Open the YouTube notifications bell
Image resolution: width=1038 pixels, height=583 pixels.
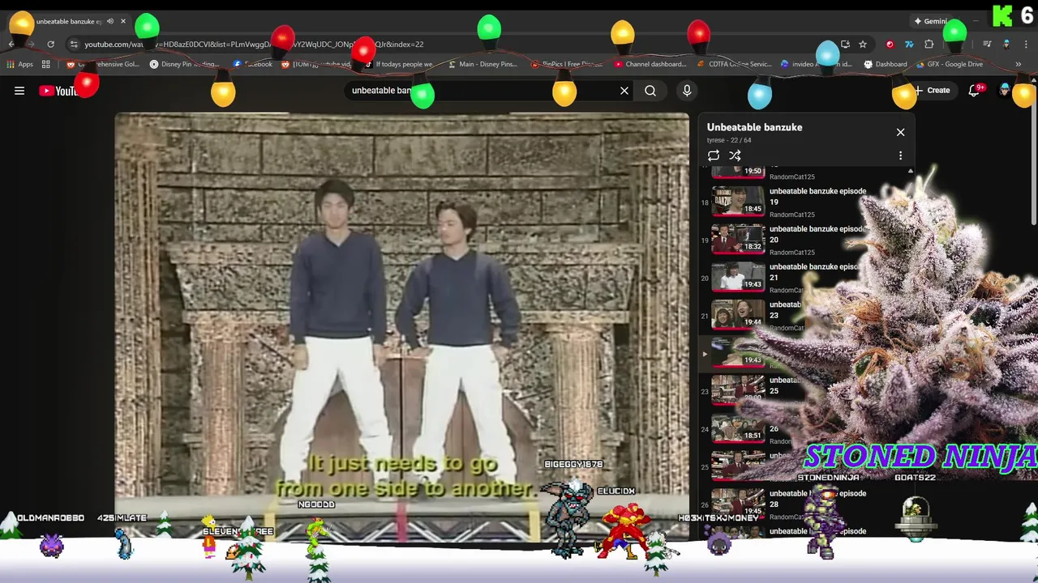974,91
